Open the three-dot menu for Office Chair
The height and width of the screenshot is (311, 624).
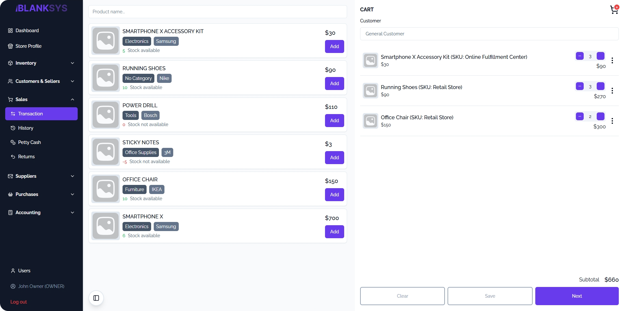613,121
